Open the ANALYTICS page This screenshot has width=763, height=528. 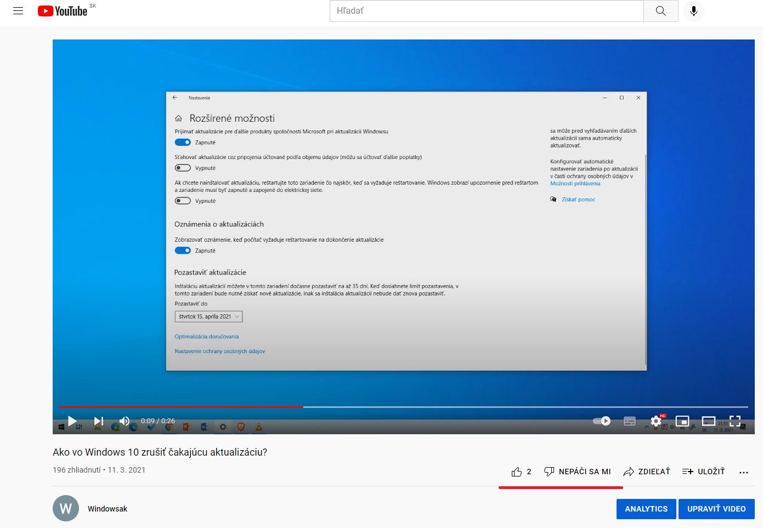coord(646,509)
